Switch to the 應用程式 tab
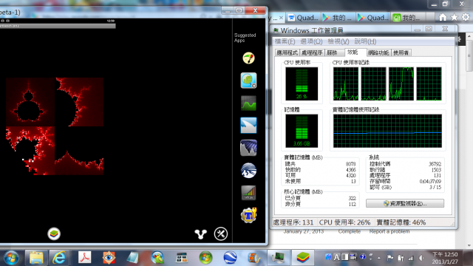 coord(287,52)
